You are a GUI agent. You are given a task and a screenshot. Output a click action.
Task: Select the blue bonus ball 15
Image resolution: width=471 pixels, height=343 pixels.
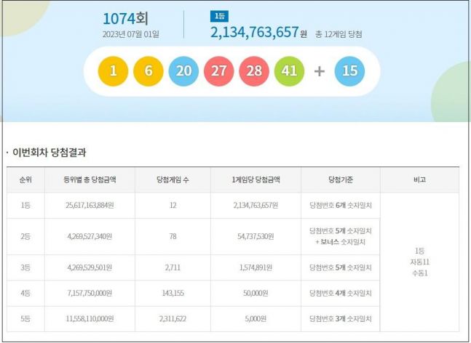pos(349,71)
